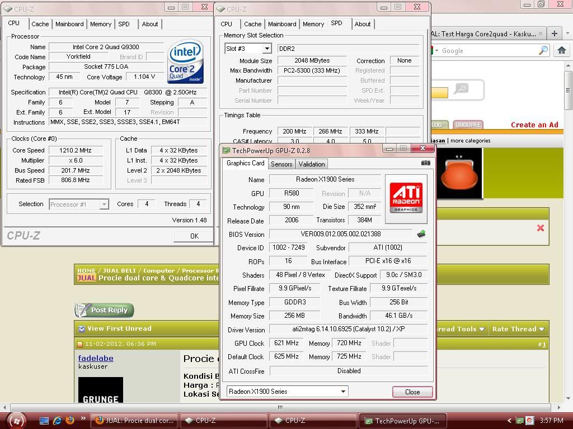Follow the HOME breadcrumb link
Image resolution: width=573 pixels, height=429 pixels.
coord(86,271)
